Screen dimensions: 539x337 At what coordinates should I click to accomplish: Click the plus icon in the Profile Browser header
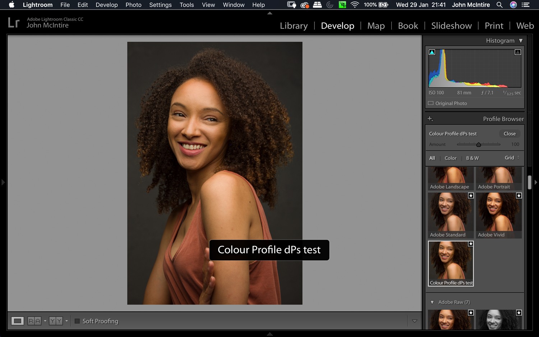coord(430,119)
